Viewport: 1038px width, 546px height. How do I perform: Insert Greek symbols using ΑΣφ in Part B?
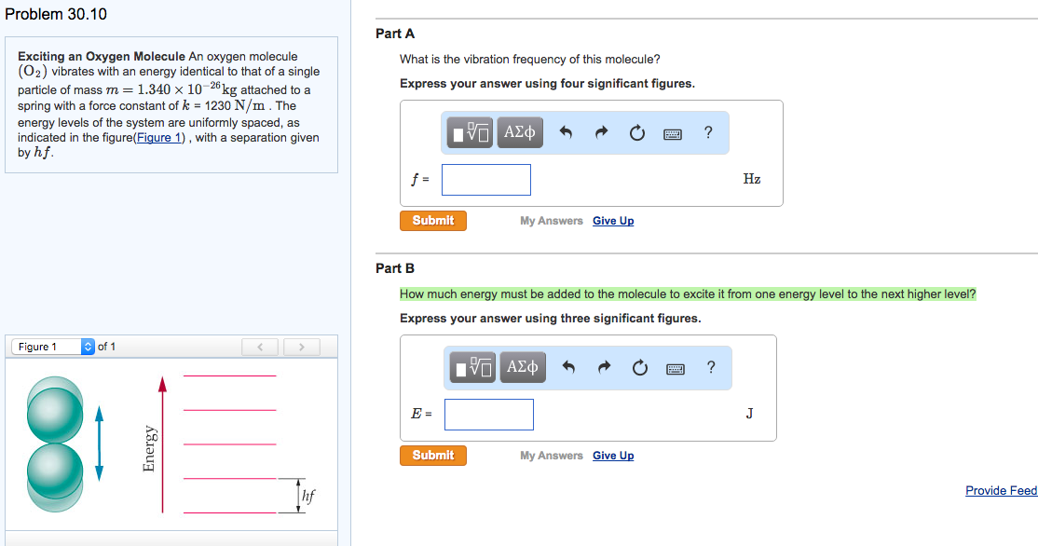(522, 367)
